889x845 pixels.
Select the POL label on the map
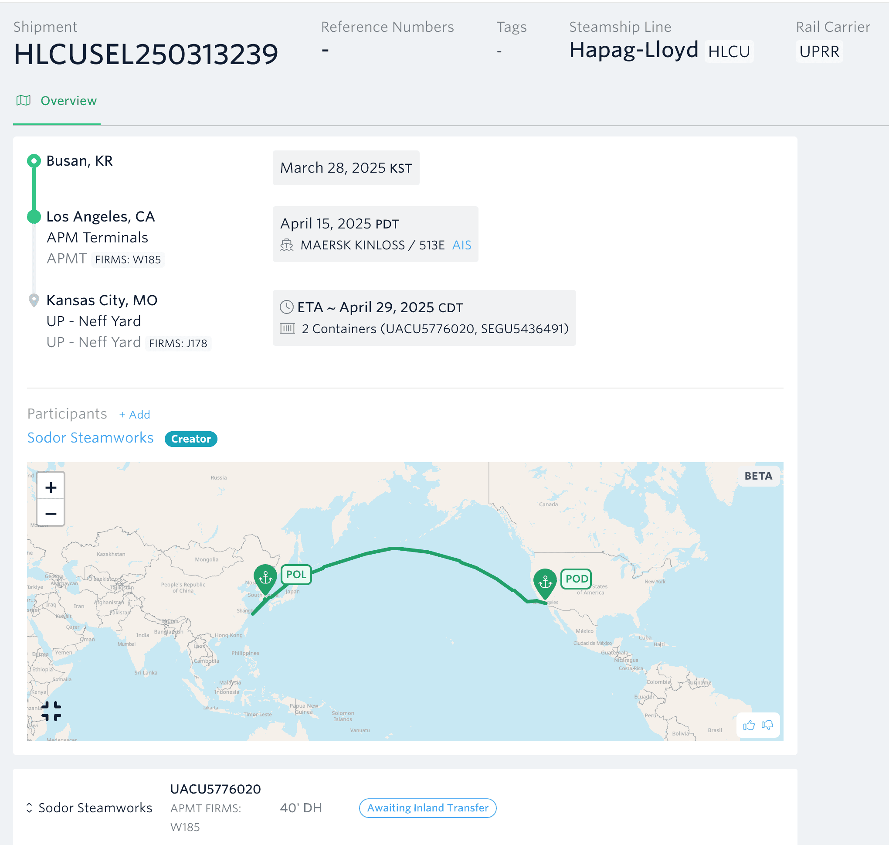click(296, 574)
